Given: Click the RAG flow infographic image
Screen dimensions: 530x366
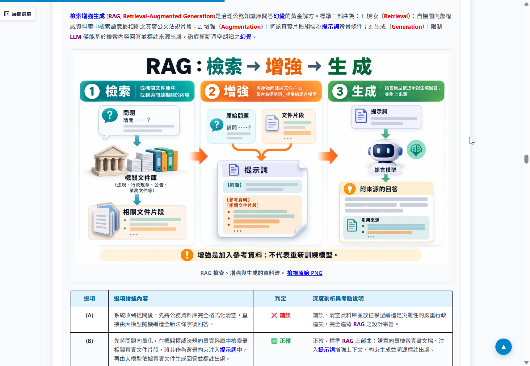Looking at the screenshot, I should click(x=261, y=159).
